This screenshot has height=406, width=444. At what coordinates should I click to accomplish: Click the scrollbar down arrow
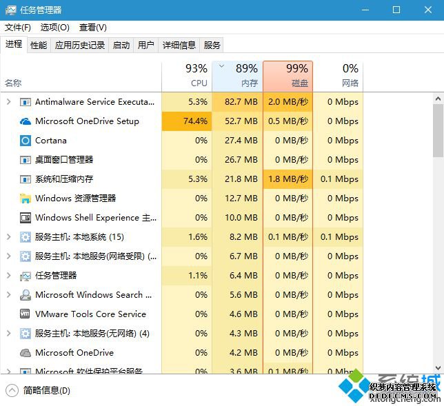(x=438, y=368)
